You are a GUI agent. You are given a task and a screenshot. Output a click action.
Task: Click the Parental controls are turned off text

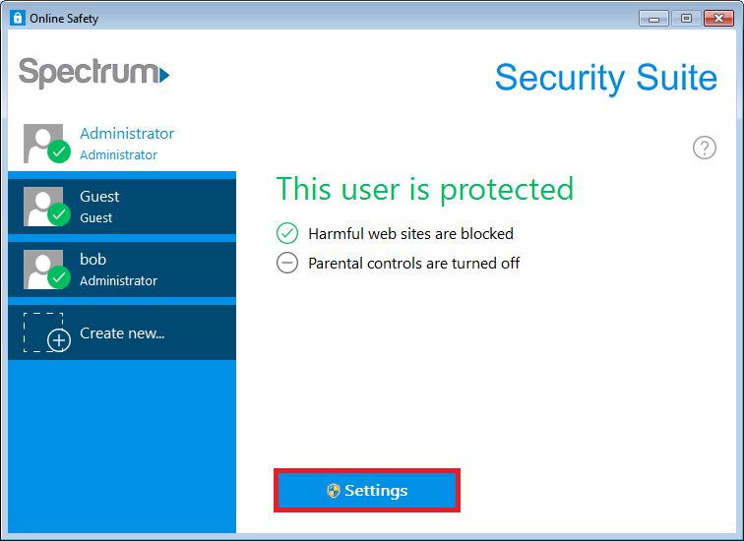413,264
